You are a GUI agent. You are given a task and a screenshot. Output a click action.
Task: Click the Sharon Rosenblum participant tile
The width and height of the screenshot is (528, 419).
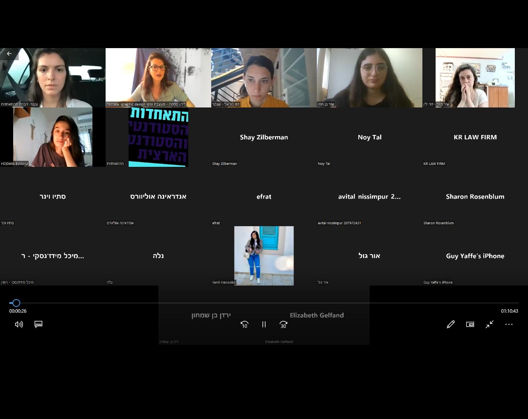[x=475, y=197]
